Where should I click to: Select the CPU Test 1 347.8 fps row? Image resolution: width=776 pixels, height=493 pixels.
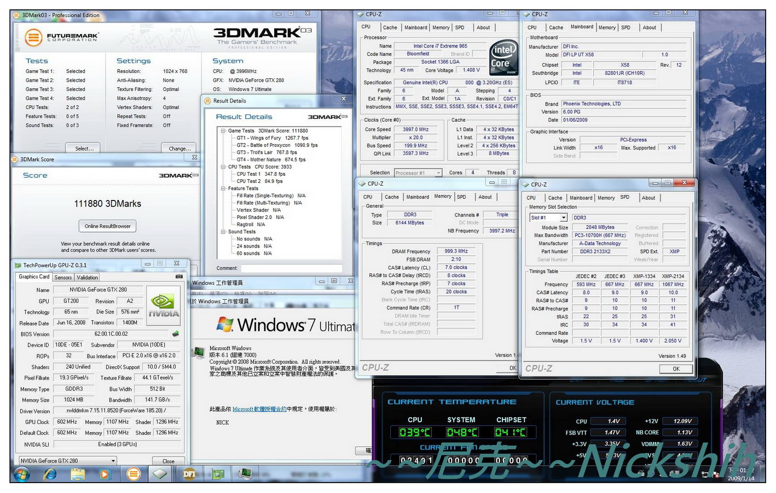(260, 174)
